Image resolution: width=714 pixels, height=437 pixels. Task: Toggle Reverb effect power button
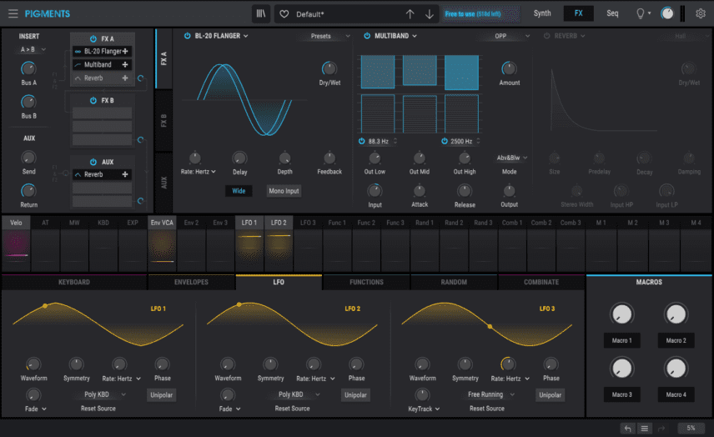coord(547,36)
